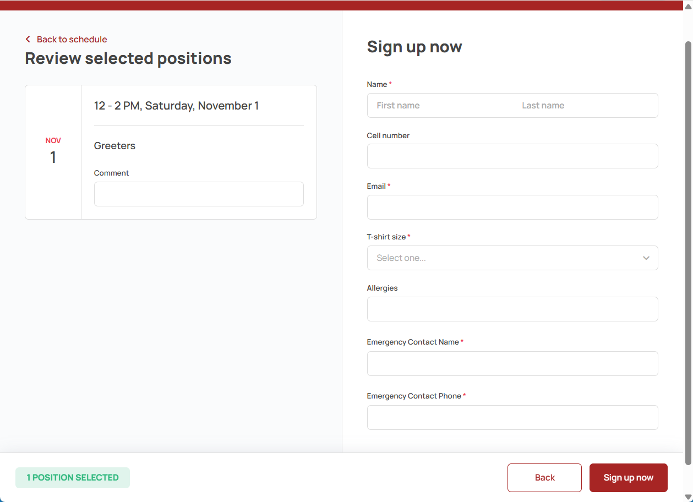
Task: Click the scrollbar down arrow
Action: [x=688, y=497]
